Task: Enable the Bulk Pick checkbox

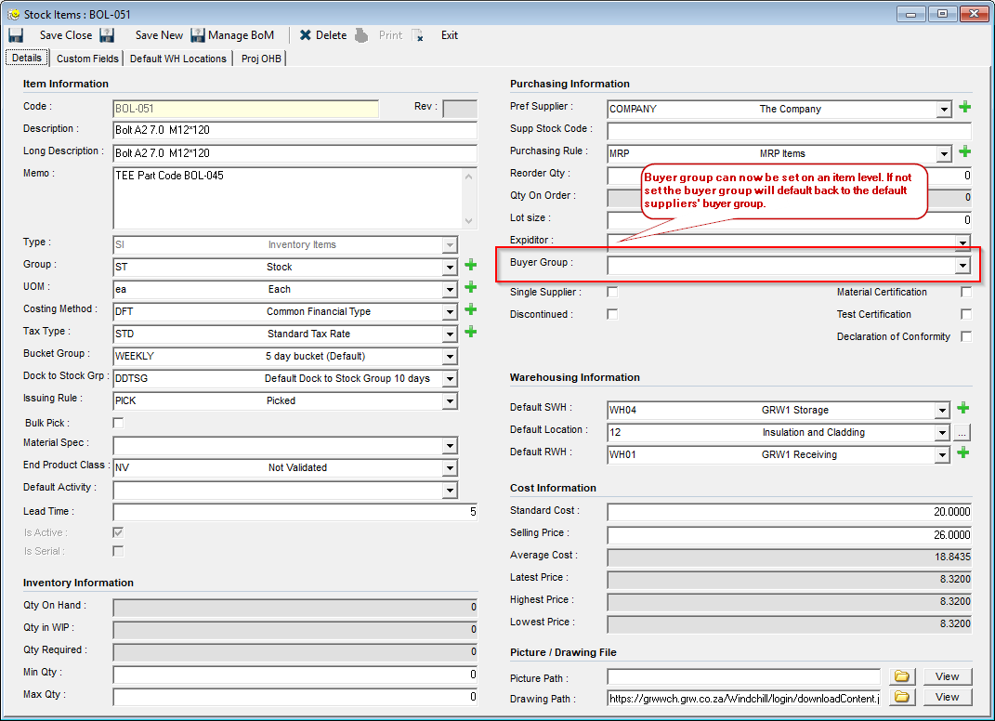Action: [x=118, y=424]
